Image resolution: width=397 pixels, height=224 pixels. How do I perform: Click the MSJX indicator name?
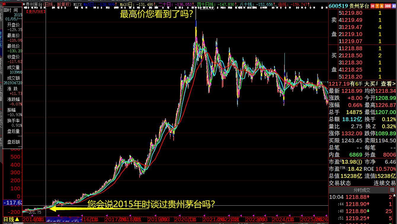[x=78, y=5]
